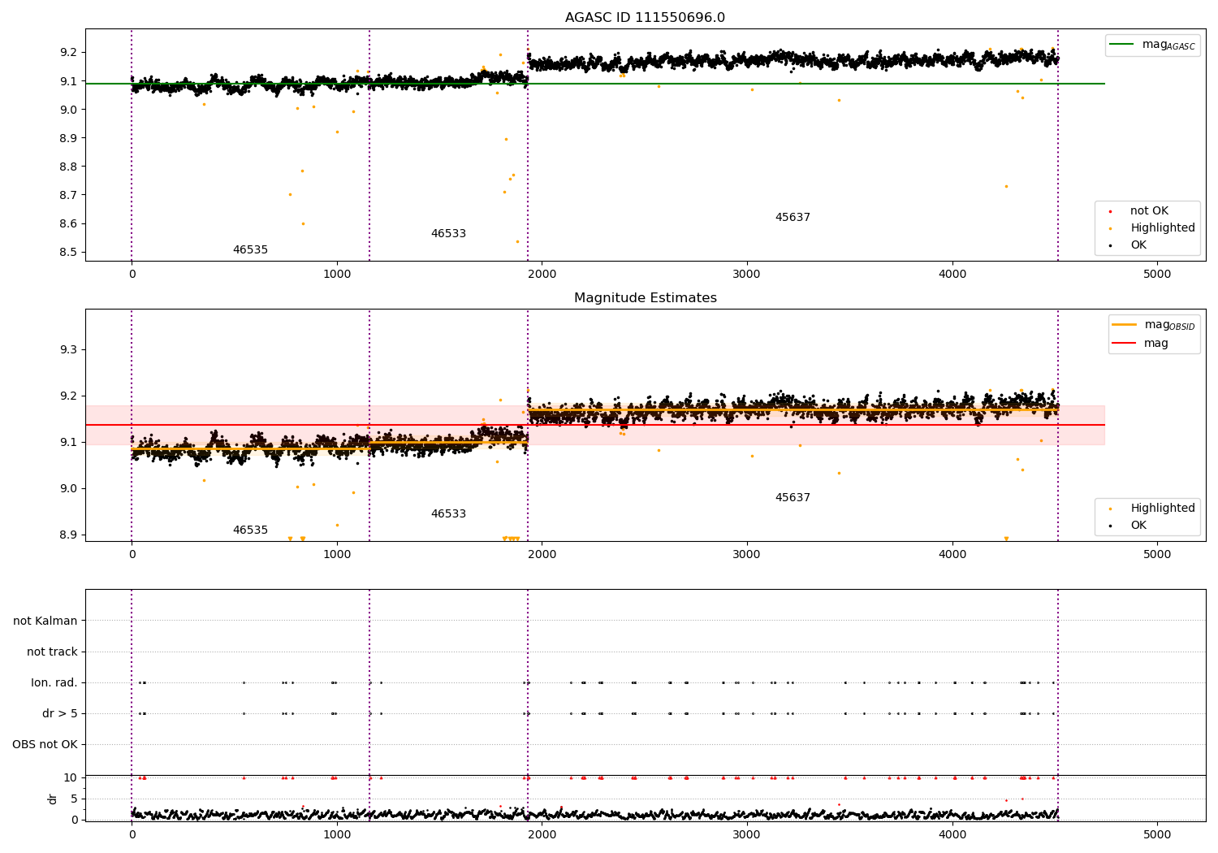Click the orange mag OBSID legend line

click(x=1125, y=325)
